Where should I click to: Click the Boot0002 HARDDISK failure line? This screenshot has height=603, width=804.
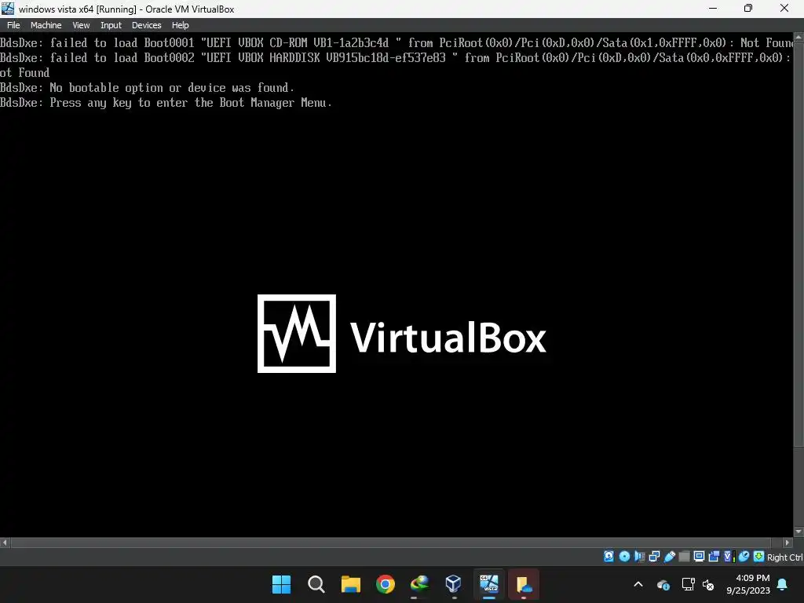[397, 57]
